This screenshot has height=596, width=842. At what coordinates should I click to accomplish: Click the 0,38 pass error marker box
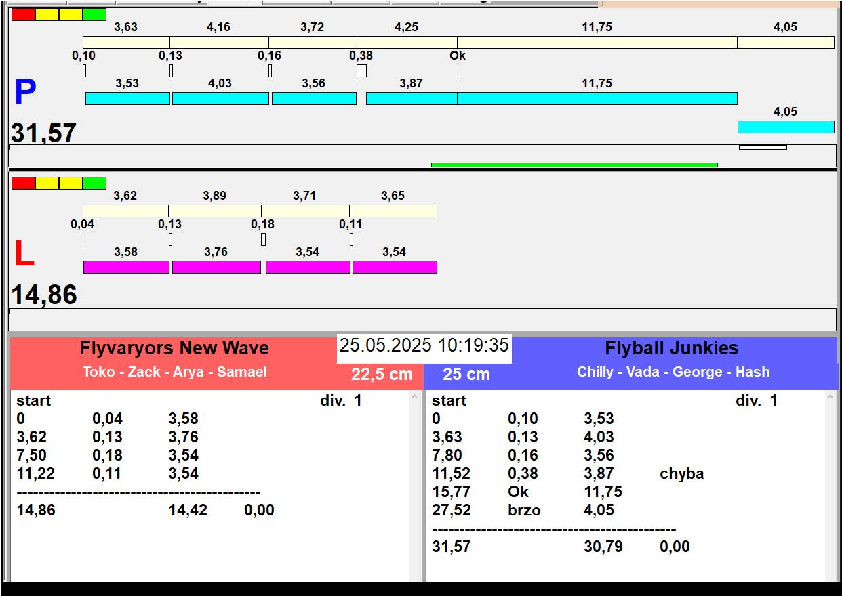[361, 70]
